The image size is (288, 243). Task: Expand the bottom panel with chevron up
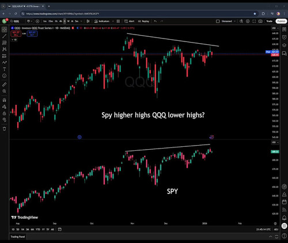271,237
